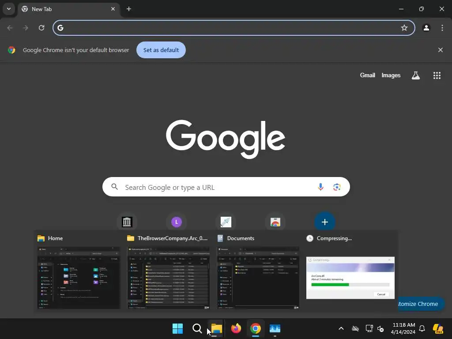Click the compression progress bar in preview
Viewport: 452px width, 339px height.
click(x=350, y=285)
